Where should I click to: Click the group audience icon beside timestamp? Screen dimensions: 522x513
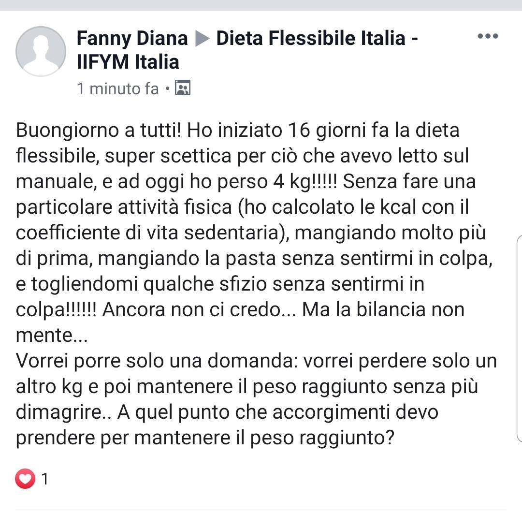coord(182,88)
